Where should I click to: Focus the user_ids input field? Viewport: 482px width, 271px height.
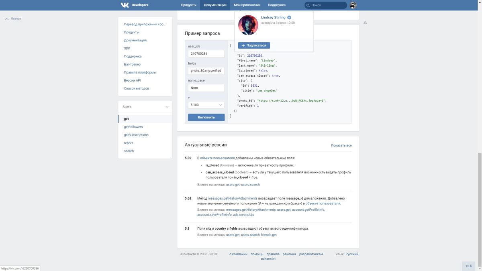206,54
